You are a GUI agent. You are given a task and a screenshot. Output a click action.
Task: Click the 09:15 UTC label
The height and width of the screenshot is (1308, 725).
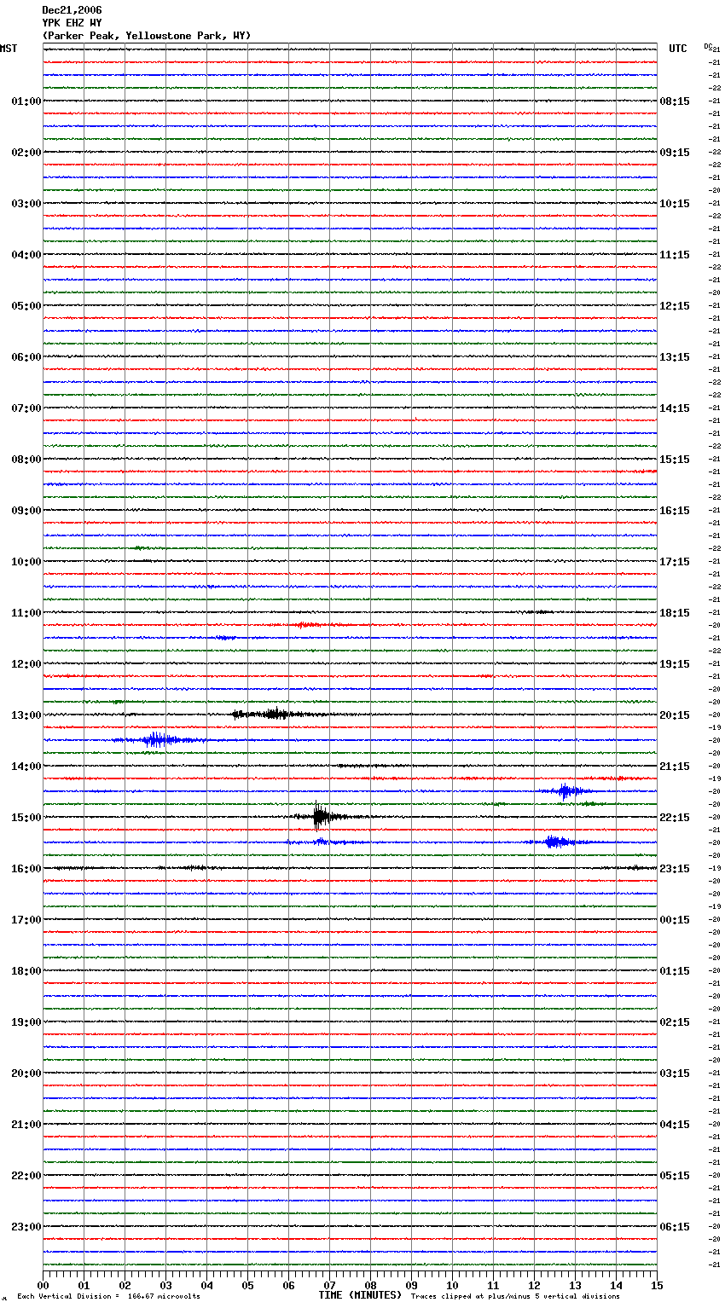[x=675, y=153]
